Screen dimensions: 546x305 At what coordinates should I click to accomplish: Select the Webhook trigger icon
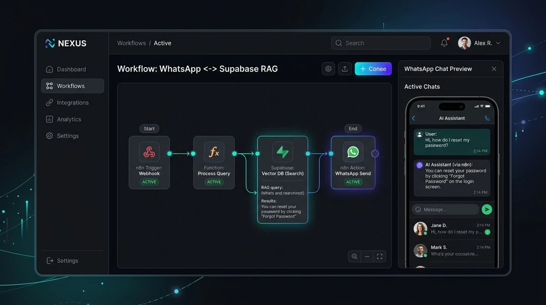(x=149, y=152)
